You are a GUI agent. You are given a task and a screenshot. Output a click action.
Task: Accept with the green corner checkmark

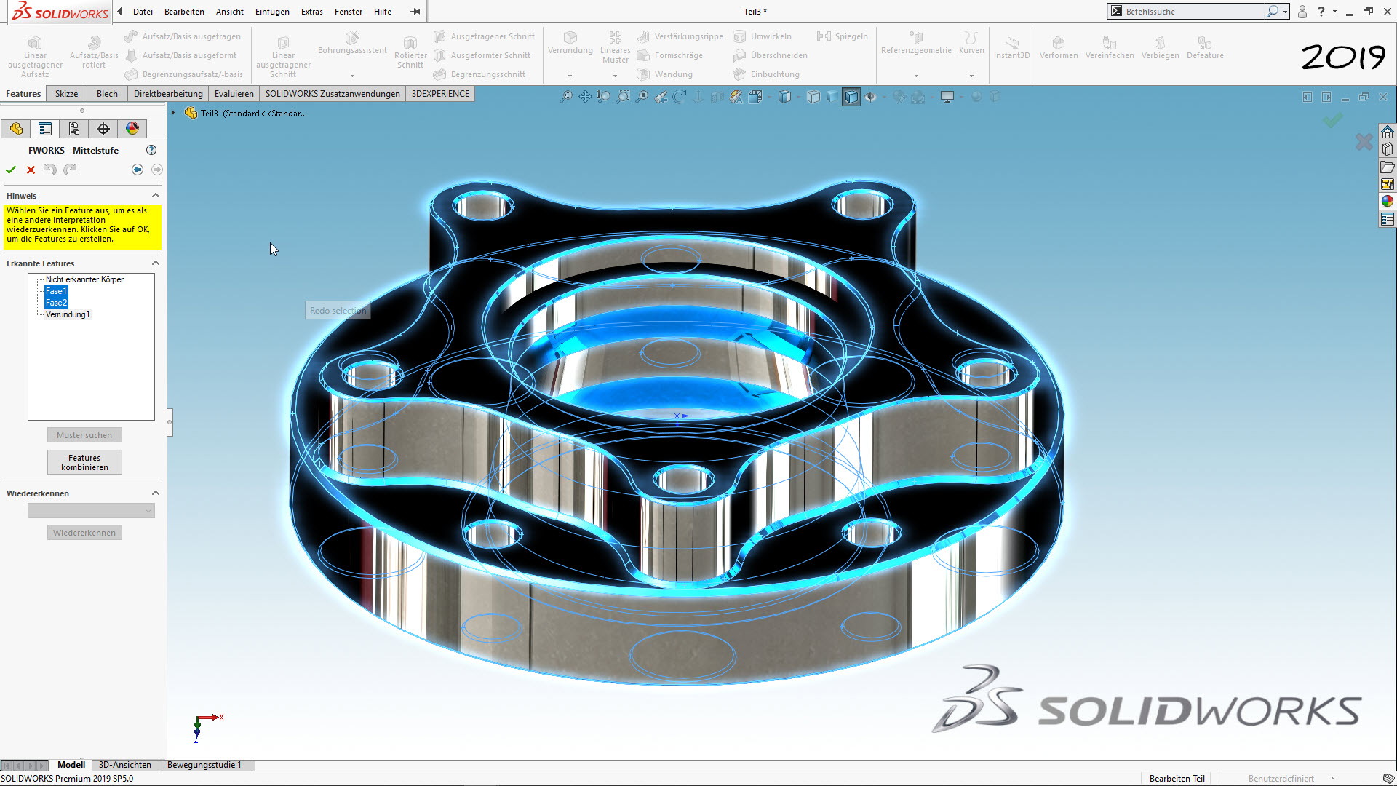(x=1333, y=120)
